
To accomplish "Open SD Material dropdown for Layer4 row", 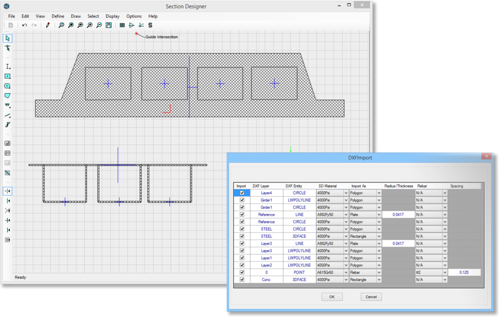I will point(346,193).
